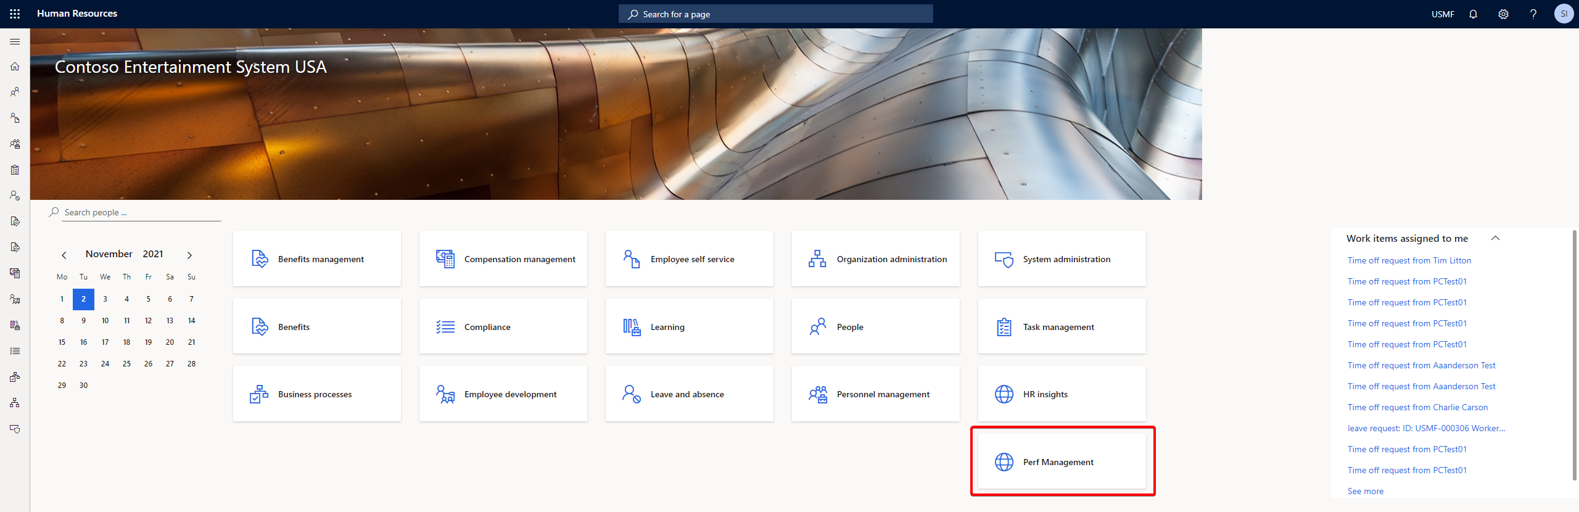Go to Home in the sidebar
Viewport: 1579px width, 512px height.
15,67
